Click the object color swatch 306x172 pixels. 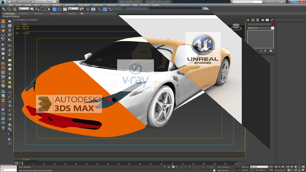[x=273, y=24]
